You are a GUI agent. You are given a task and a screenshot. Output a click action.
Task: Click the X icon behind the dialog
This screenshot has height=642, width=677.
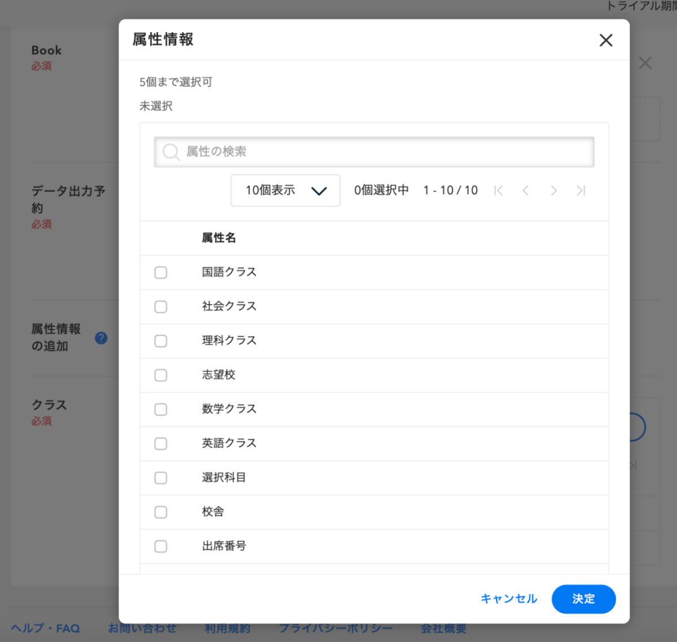click(x=645, y=63)
